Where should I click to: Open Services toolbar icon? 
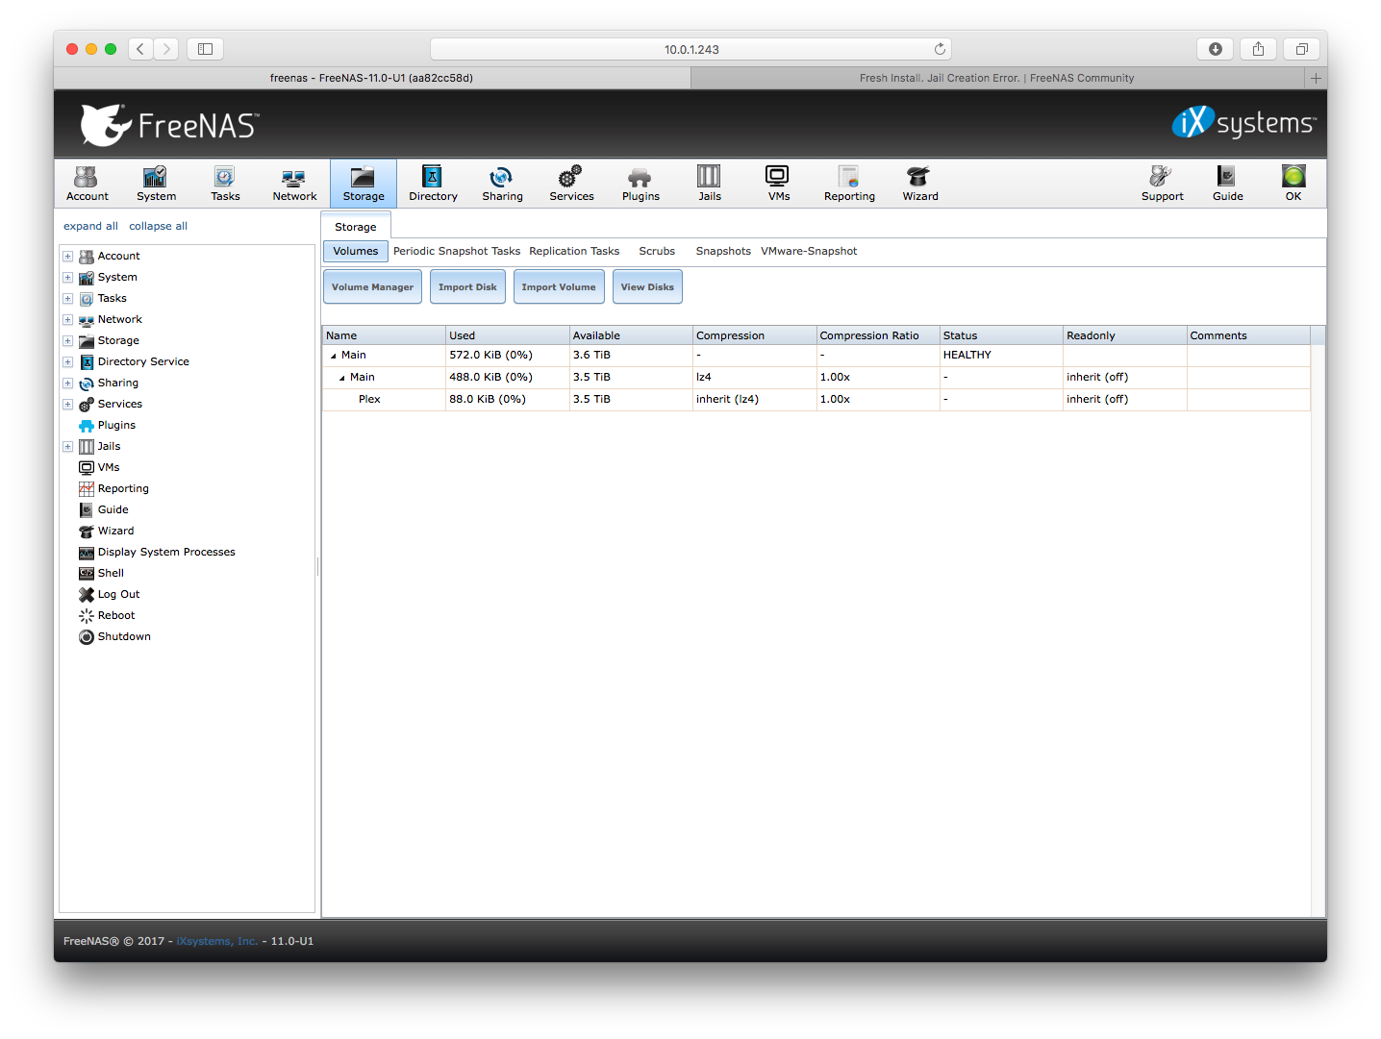(x=571, y=183)
